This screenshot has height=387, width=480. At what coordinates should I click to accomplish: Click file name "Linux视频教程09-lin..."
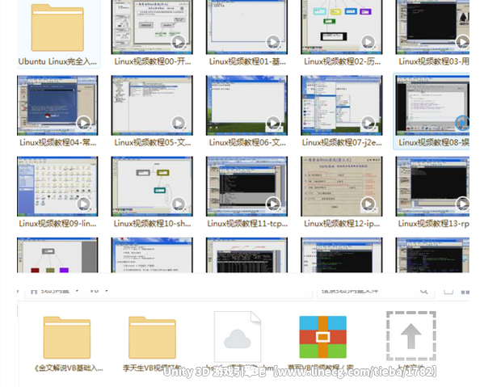pos(57,224)
